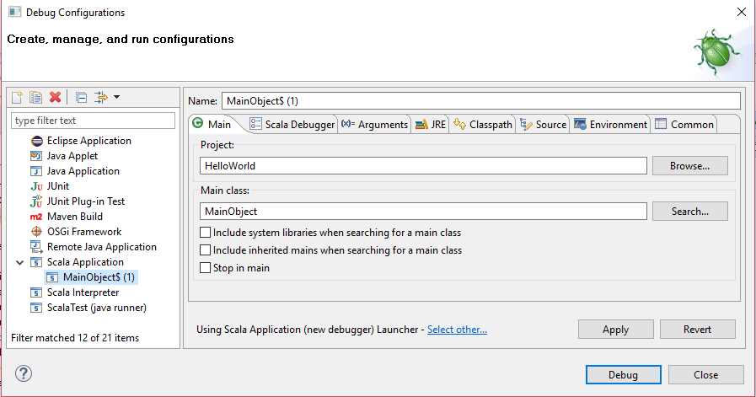Screen dimensions: 756x397
Task: Click Duplicate launch configuration icon
Action: click(35, 98)
